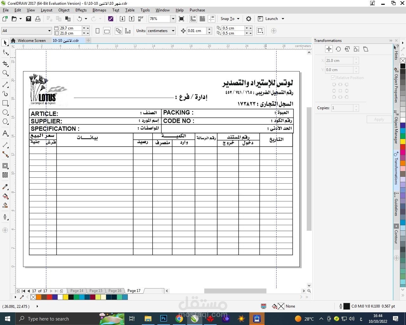406x325 pixels.
Task: Open the Units centimeters dropdown
Action: point(173,31)
